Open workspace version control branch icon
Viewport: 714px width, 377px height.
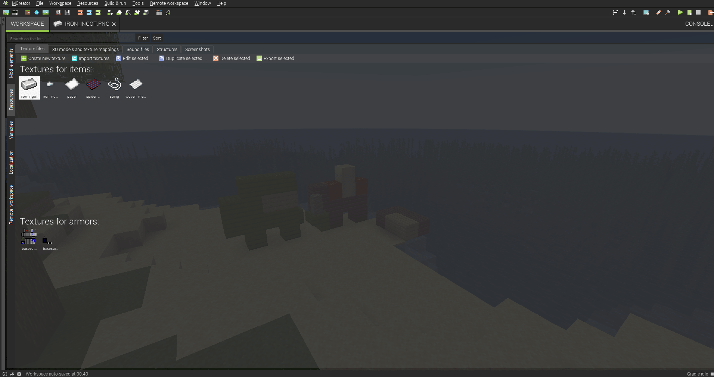point(615,12)
